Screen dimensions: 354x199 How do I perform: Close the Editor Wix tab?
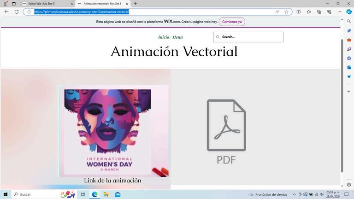[x=72, y=4]
